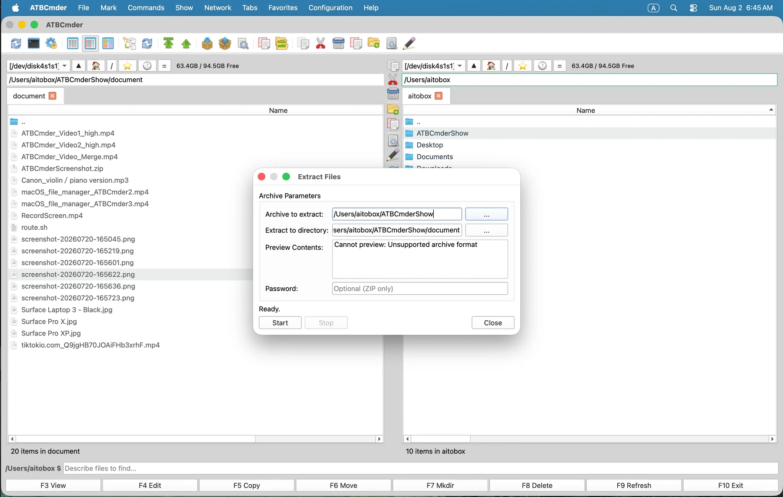Click the scissors cut icon in main toolbar

tap(321, 44)
